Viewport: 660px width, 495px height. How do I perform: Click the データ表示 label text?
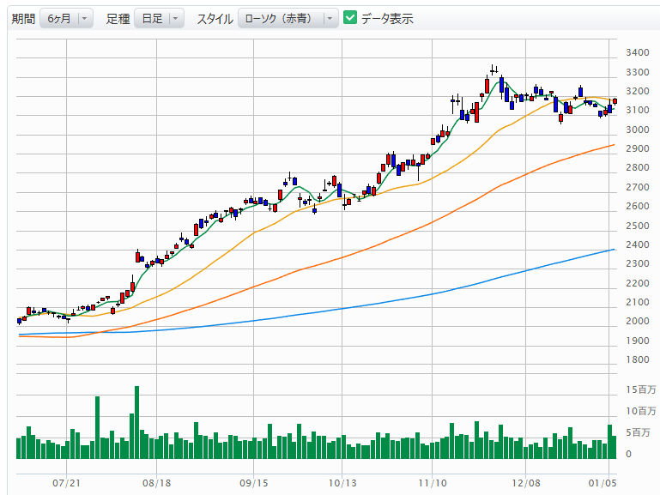point(386,18)
